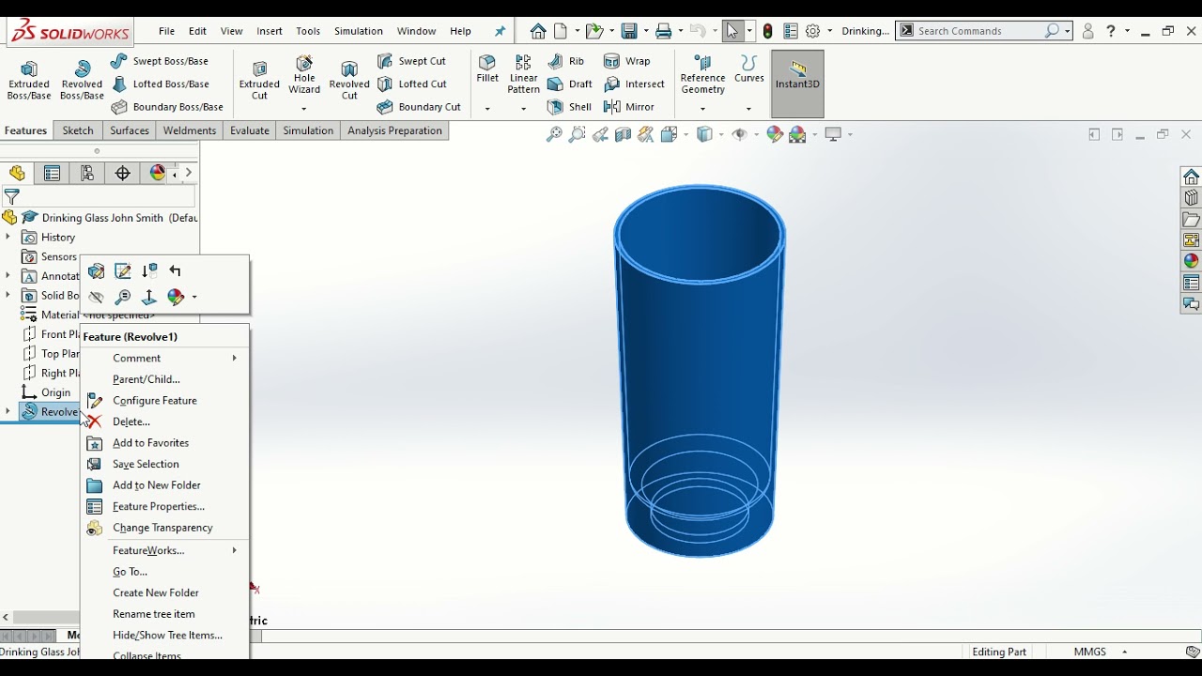Select the Shell tool
1202x676 pixels.
point(570,107)
